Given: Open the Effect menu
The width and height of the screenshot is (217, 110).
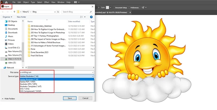Looking at the screenshot, I should coord(47,2).
